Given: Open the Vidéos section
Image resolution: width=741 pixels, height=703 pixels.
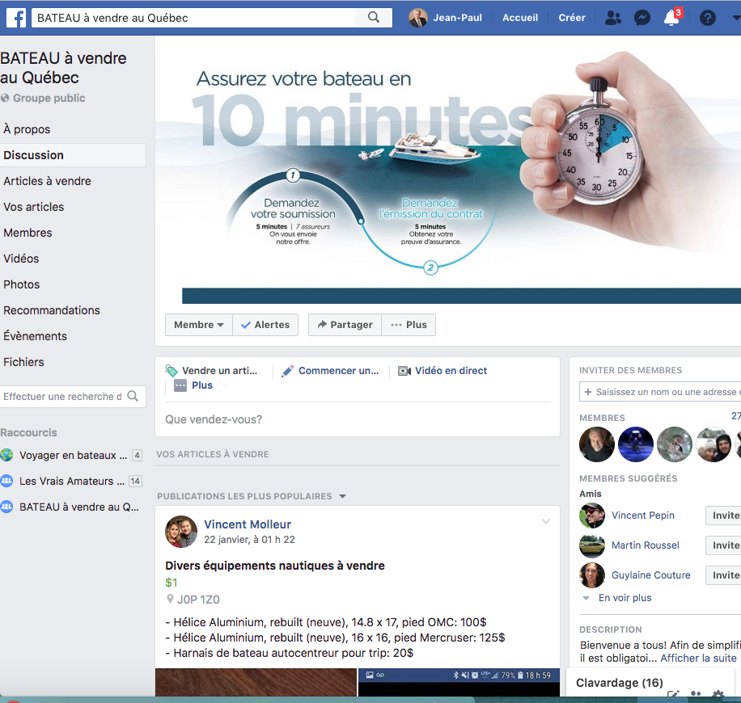Looking at the screenshot, I should [x=21, y=259].
